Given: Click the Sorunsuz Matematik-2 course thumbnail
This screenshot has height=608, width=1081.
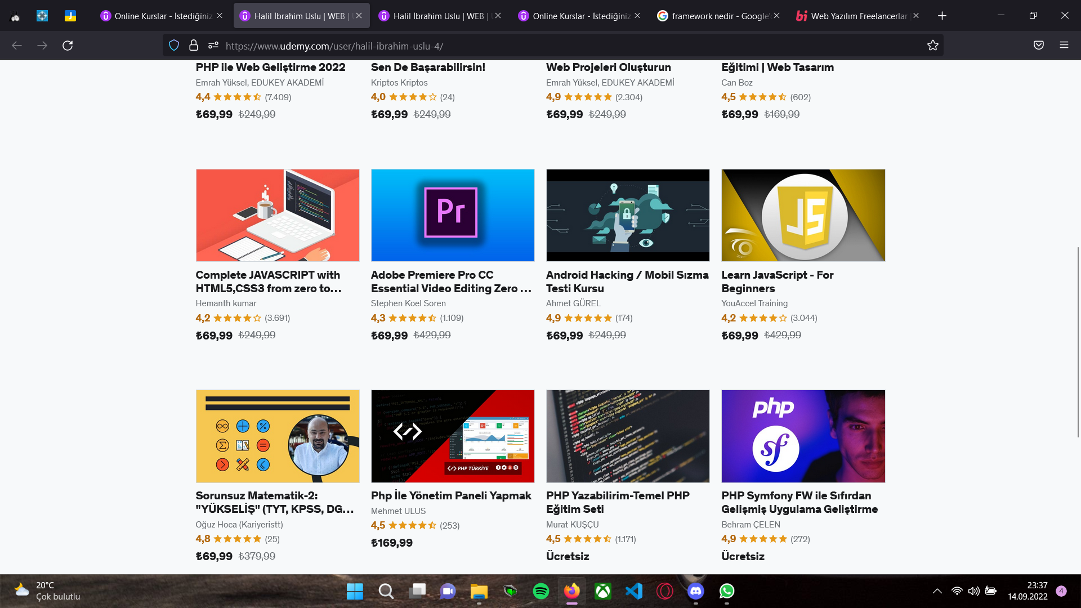Looking at the screenshot, I should (x=278, y=436).
